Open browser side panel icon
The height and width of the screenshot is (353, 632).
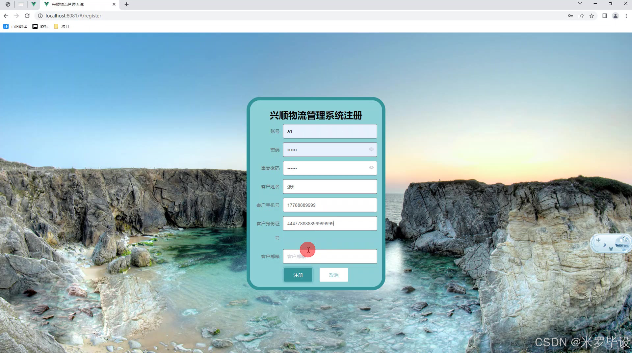coord(605,16)
